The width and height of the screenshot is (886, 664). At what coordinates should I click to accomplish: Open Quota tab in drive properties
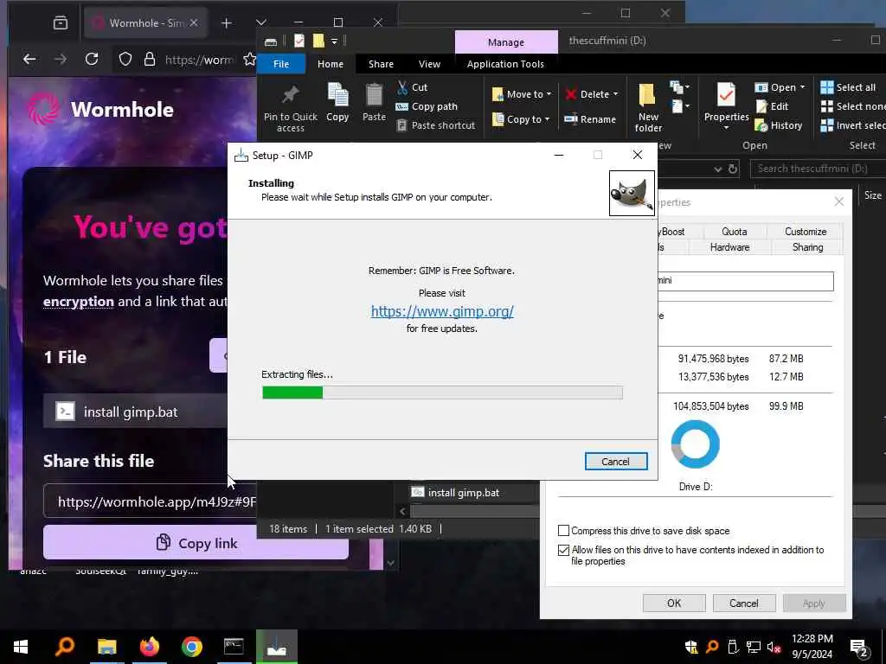pyautogui.click(x=734, y=232)
